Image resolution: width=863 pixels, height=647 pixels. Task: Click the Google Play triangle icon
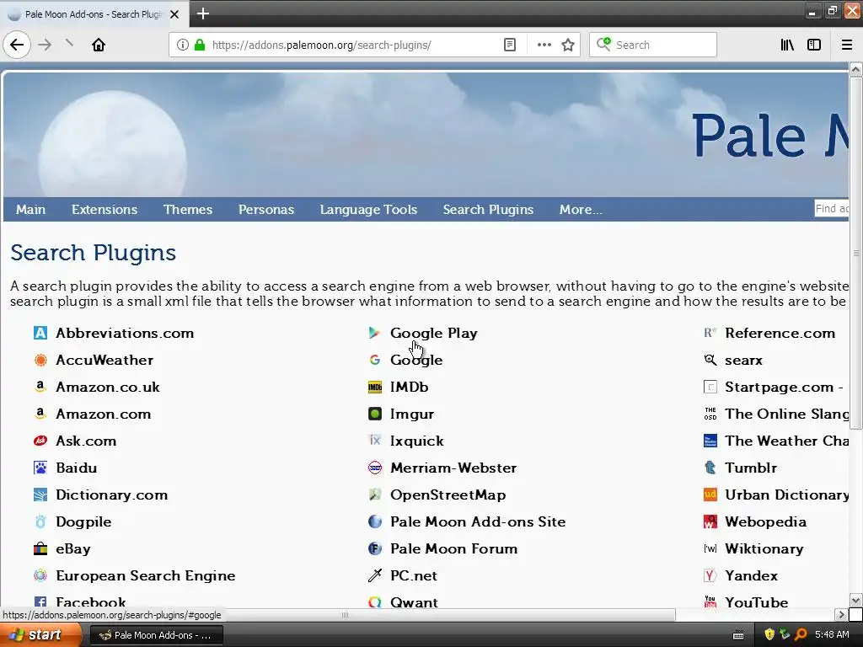(x=375, y=333)
